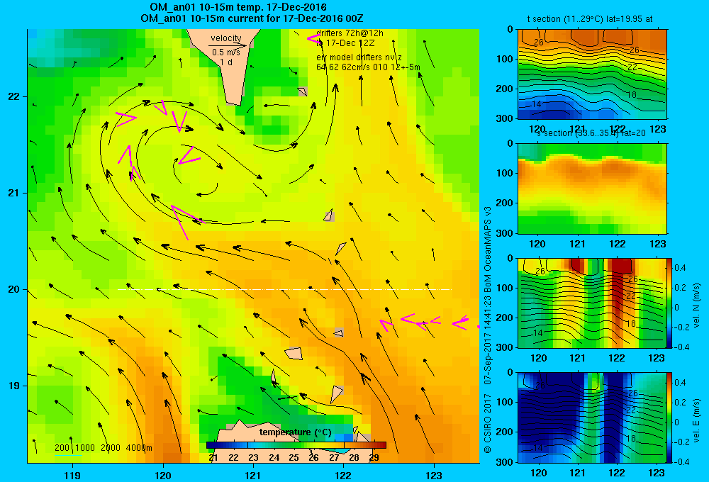The width and height of the screenshot is (709, 482).
Task: Click the magenta drifter arrow beside 'drifters 72h@12h'
Action: (313, 39)
